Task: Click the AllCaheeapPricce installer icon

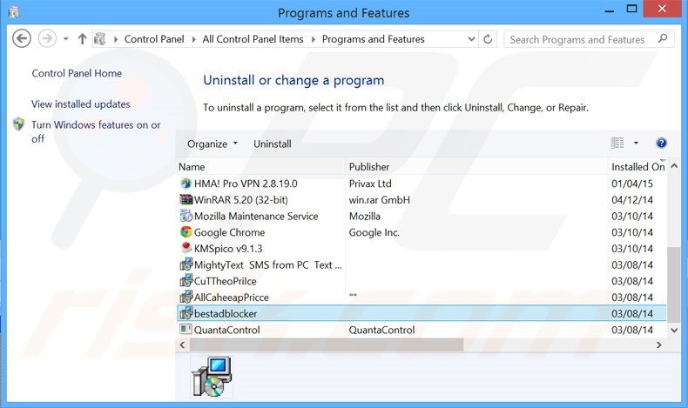Action: pyautogui.click(x=186, y=297)
